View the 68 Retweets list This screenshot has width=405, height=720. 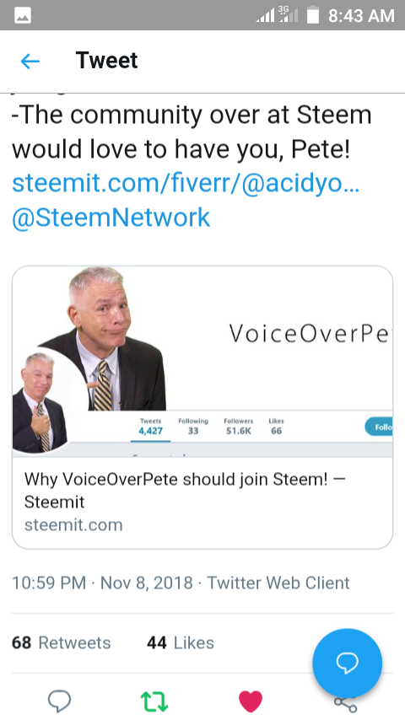pyautogui.click(x=61, y=642)
